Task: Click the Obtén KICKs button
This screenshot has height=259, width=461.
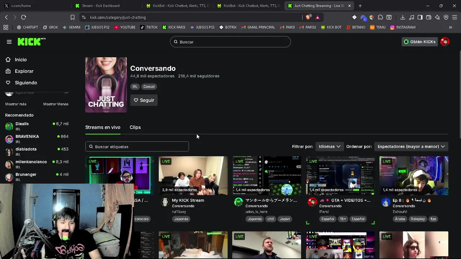Action: [x=420, y=42]
